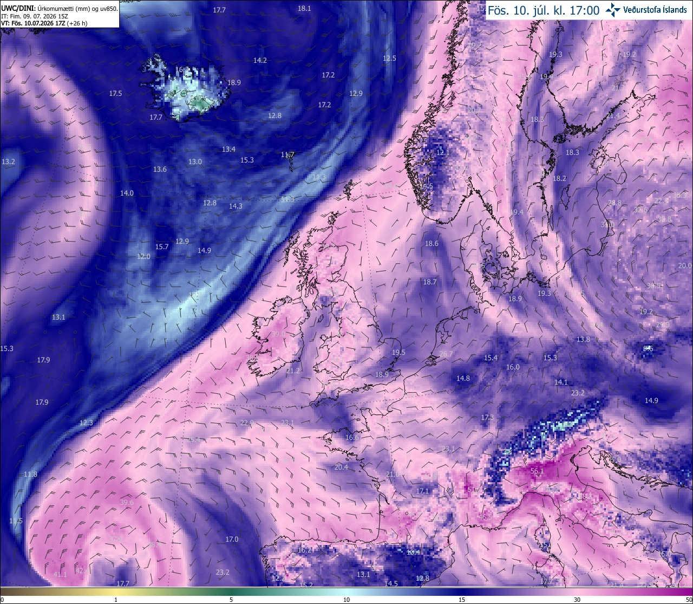Screen dimensions: 693x604
Task: Pick the 10 mark on color scale
Action: pyautogui.click(x=346, y=600)
